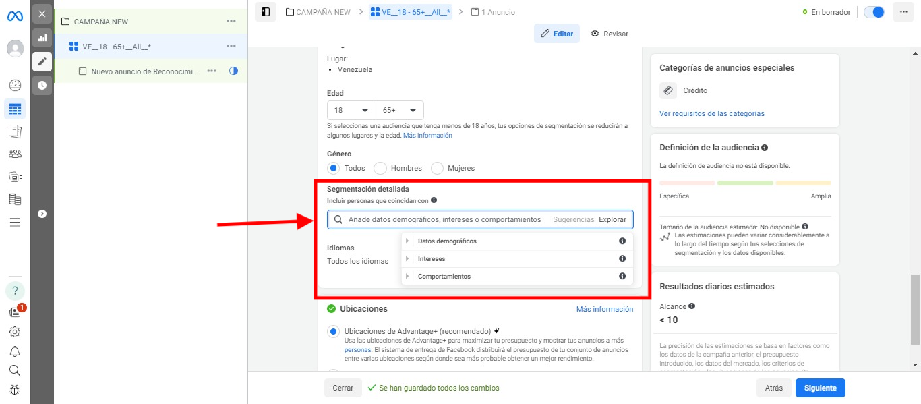Show info for Comportamientos row

click(622, 277)
